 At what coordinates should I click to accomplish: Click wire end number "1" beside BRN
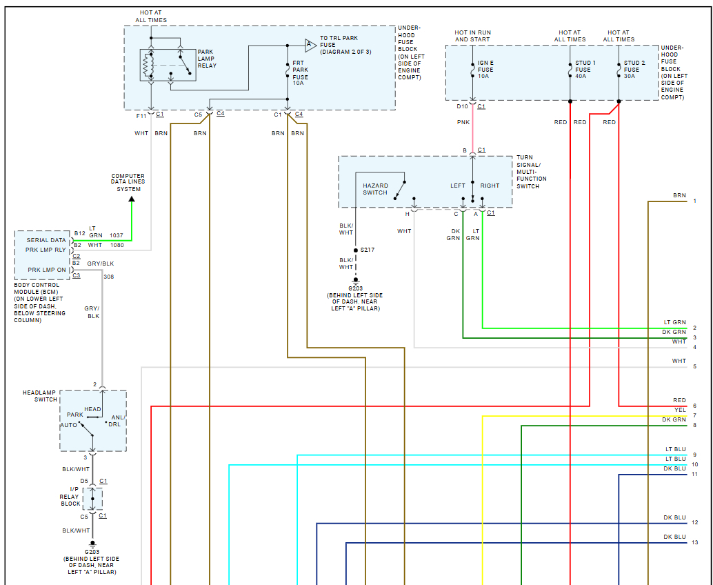[x=694, y=201]
